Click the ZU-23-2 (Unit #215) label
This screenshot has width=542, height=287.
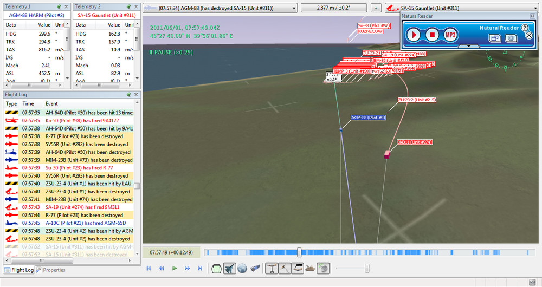tap(417, 100)
